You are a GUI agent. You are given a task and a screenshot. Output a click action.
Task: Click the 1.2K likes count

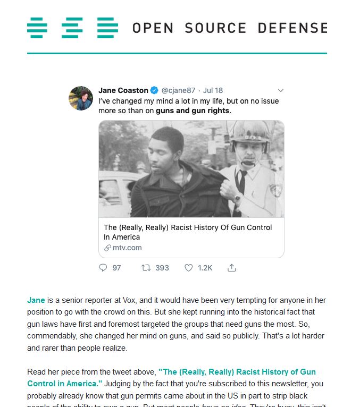click(x=205, y=268)
